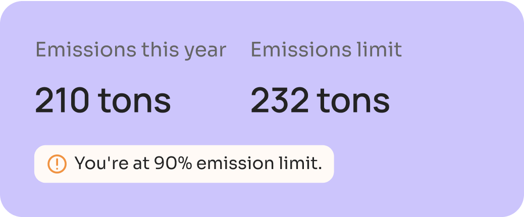Viewport: 524px width, 217px height.
Task: Click the word "limit" in the "Emissions limit" heading
Action: [377, 49]
